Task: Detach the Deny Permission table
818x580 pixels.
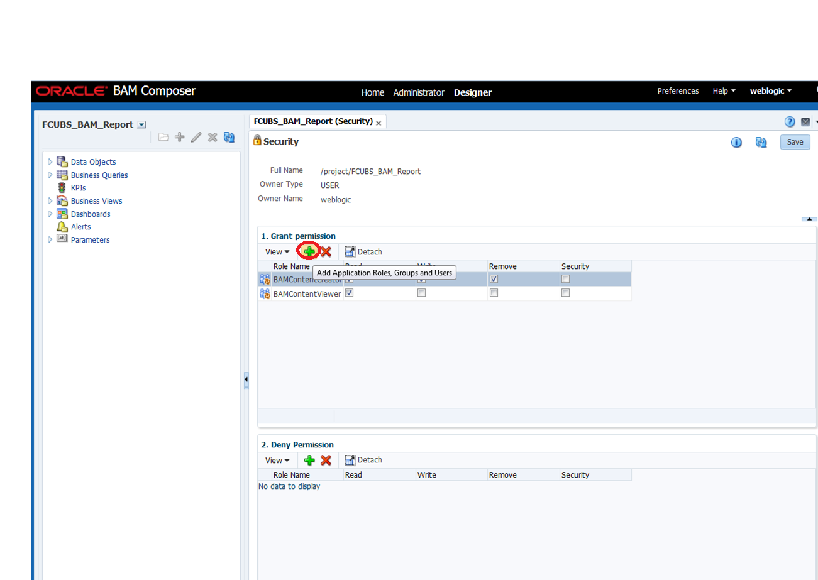Action: click(363, 461)
